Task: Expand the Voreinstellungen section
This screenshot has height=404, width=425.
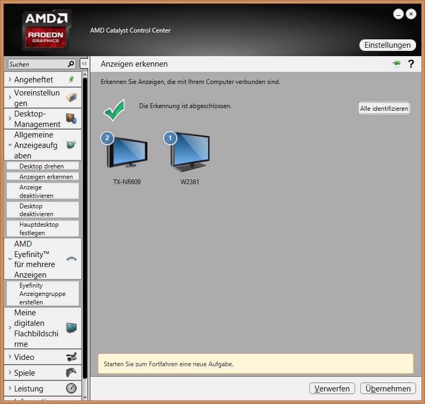Action: pyautogui.click(x=10, y=97)
